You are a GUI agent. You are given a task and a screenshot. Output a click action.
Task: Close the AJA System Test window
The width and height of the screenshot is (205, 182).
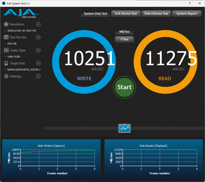(x=200, y=3)
